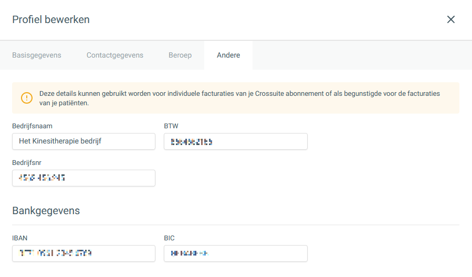Viewport: 472px width, 277px height.
Task: Go to the Beroep tab
Action: [x=180, y=55]
